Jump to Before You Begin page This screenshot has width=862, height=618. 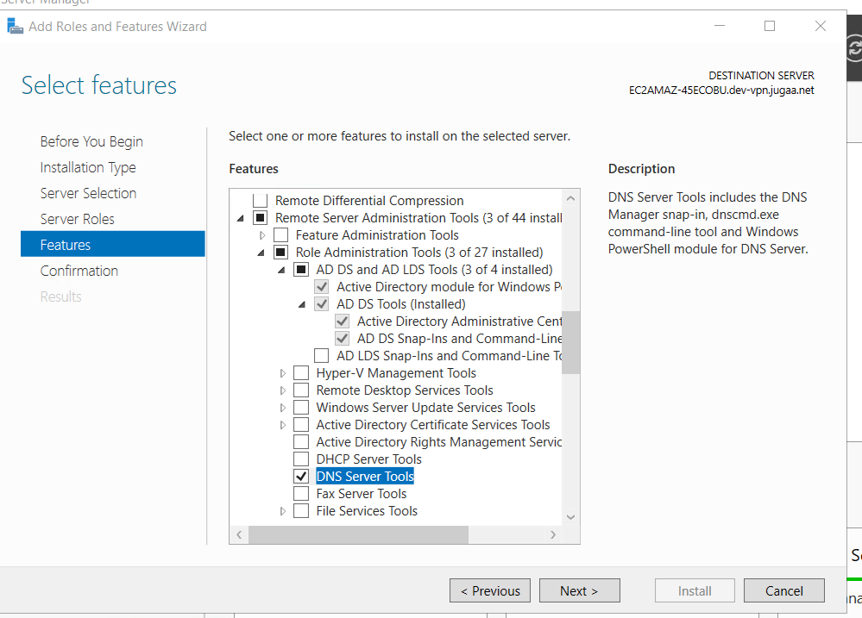point(91,141)
